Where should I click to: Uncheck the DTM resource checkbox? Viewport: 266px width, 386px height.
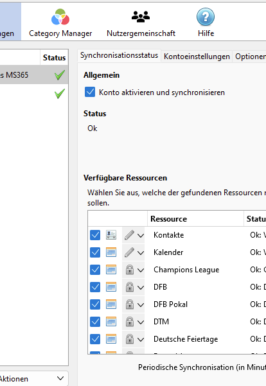pos(95,322)
